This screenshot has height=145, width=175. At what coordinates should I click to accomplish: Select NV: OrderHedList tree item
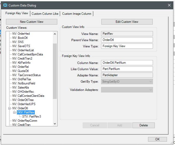23,50
